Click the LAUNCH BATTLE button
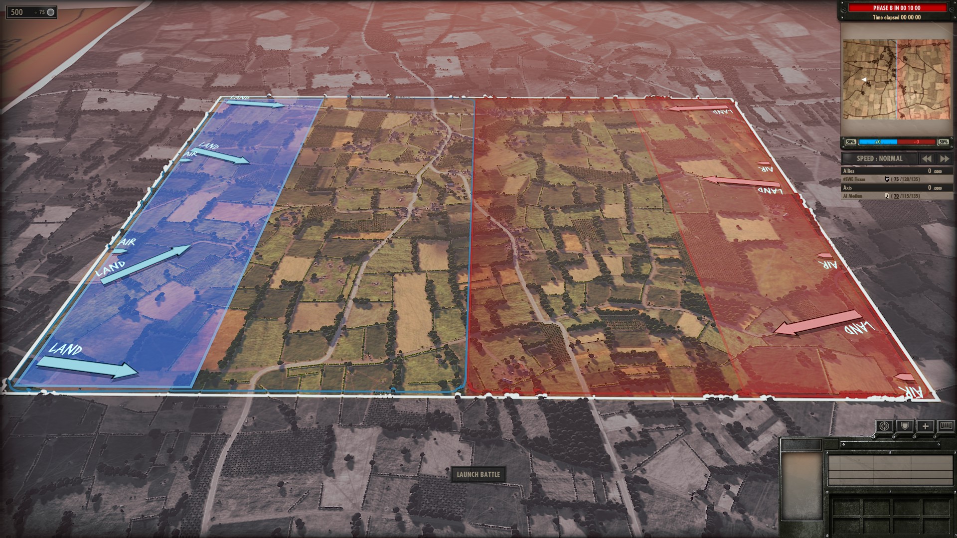This screenshot has width=957, height=538. click(x=478, y=474)
